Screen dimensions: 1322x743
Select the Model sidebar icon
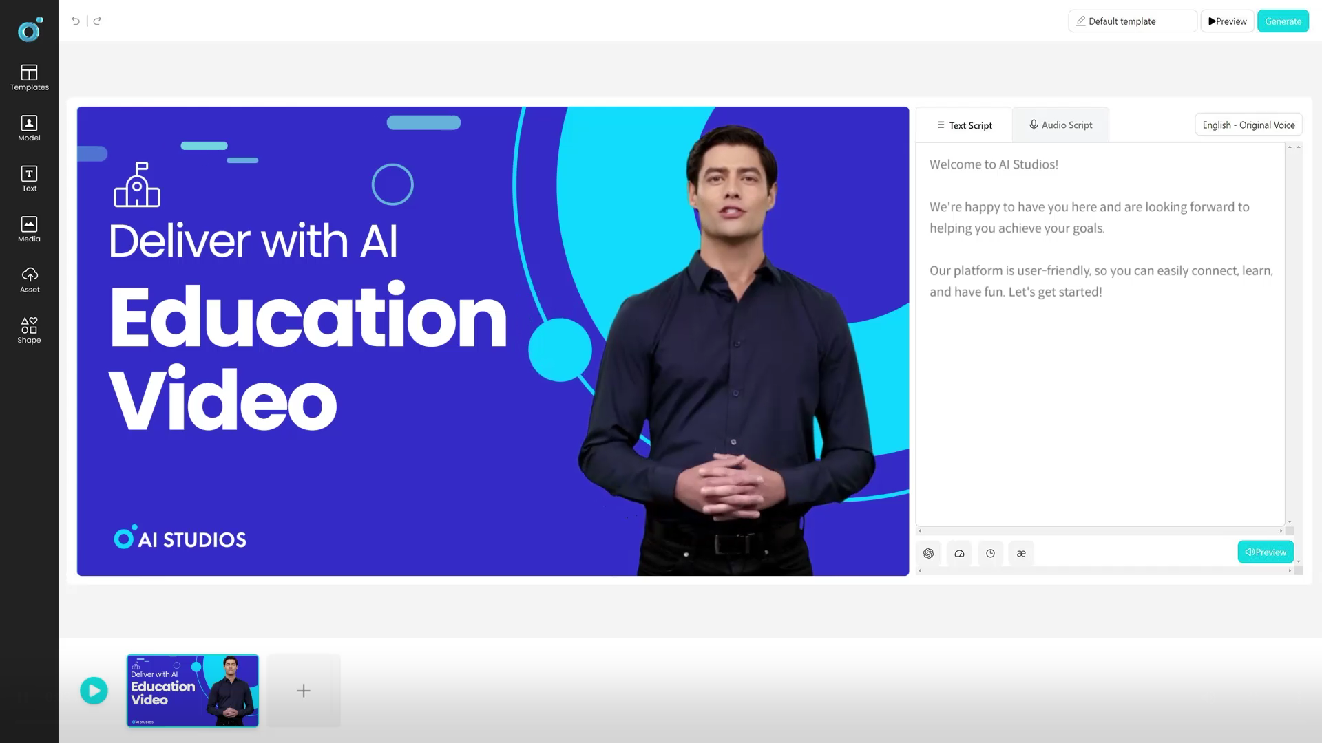point(29,128)
